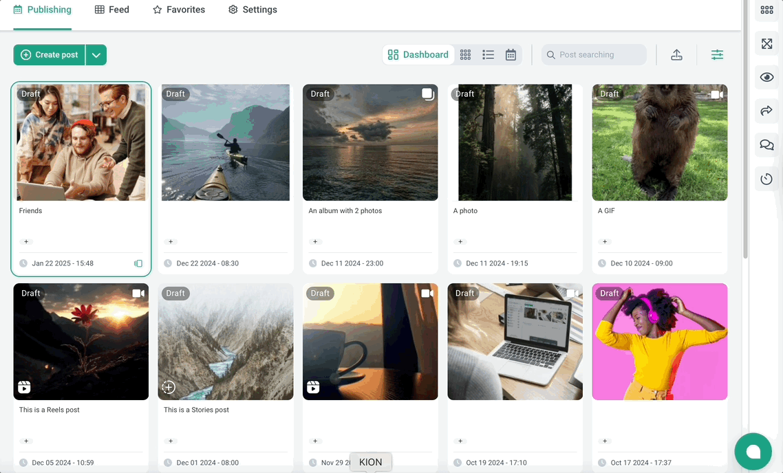
Task: Click the share arrow icon in sidebar
Action: pyautogui.click(x=766, y=111)
